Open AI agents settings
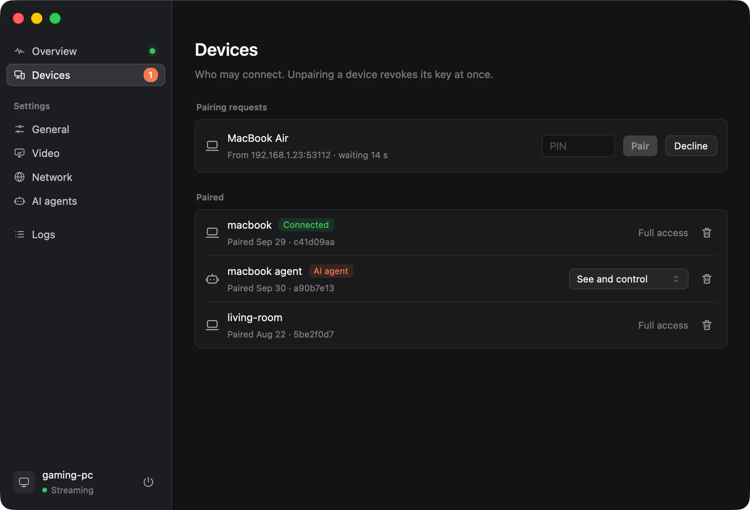750x510 pixels. (86, 201)
